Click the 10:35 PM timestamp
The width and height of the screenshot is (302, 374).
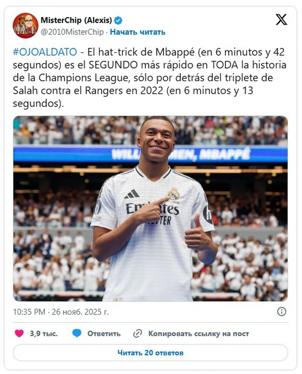(29, 311)
